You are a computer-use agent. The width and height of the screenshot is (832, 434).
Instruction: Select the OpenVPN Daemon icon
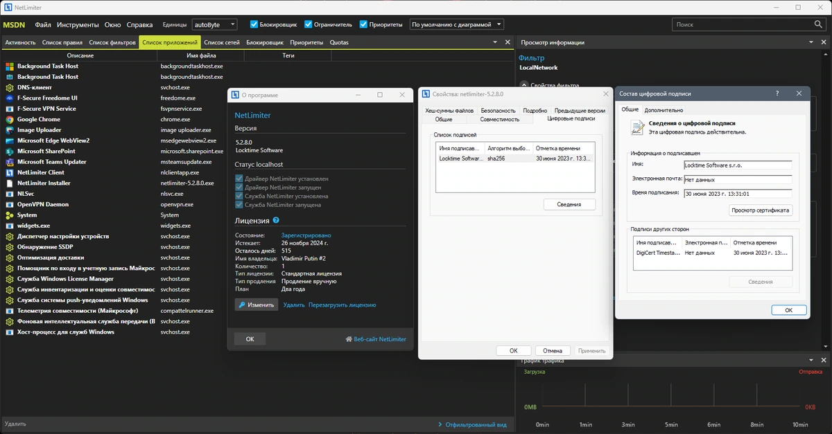coord(10,204)
